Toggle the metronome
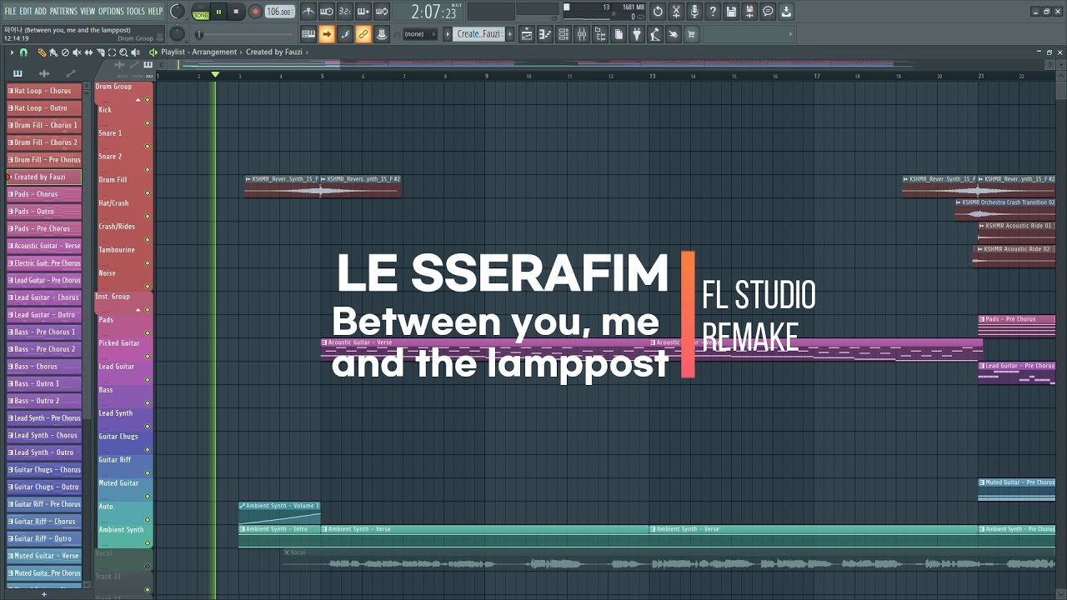Screen dimensions: 1067x600 tap(308, 12)
